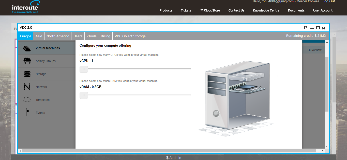This screenshot has height=160, width=347.
Task: Select Network in the sidebar
Action: (47, 87)
